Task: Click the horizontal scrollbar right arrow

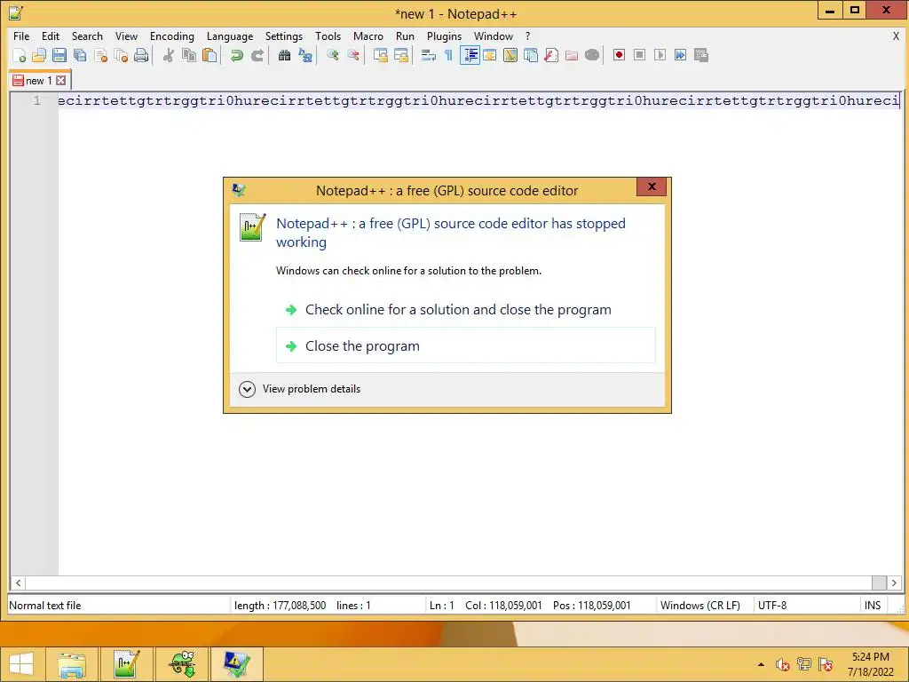Action: [894, 583]
